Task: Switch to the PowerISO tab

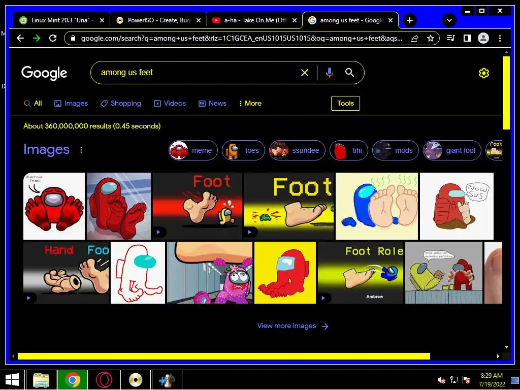Action: pyautogui.click(x=158, y=20)
